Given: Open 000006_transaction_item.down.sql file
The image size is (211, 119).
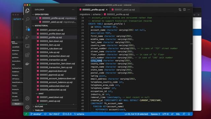Looking at the screenshot, I should (54, 63).
